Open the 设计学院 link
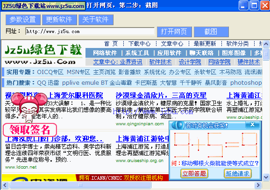 [190, 62]
